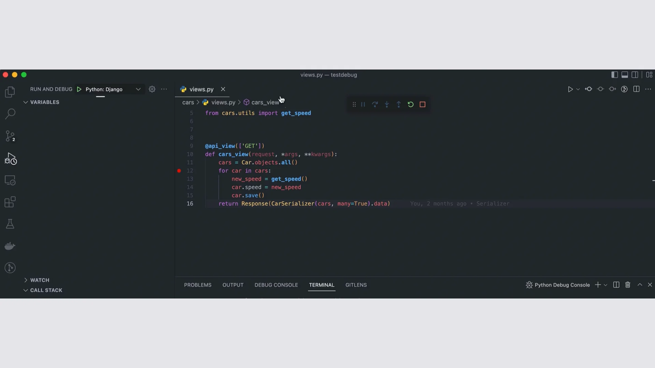The width and height of the screenshot is (655, 368).
Task: Step over in debug toolbar
Action: 375,105
